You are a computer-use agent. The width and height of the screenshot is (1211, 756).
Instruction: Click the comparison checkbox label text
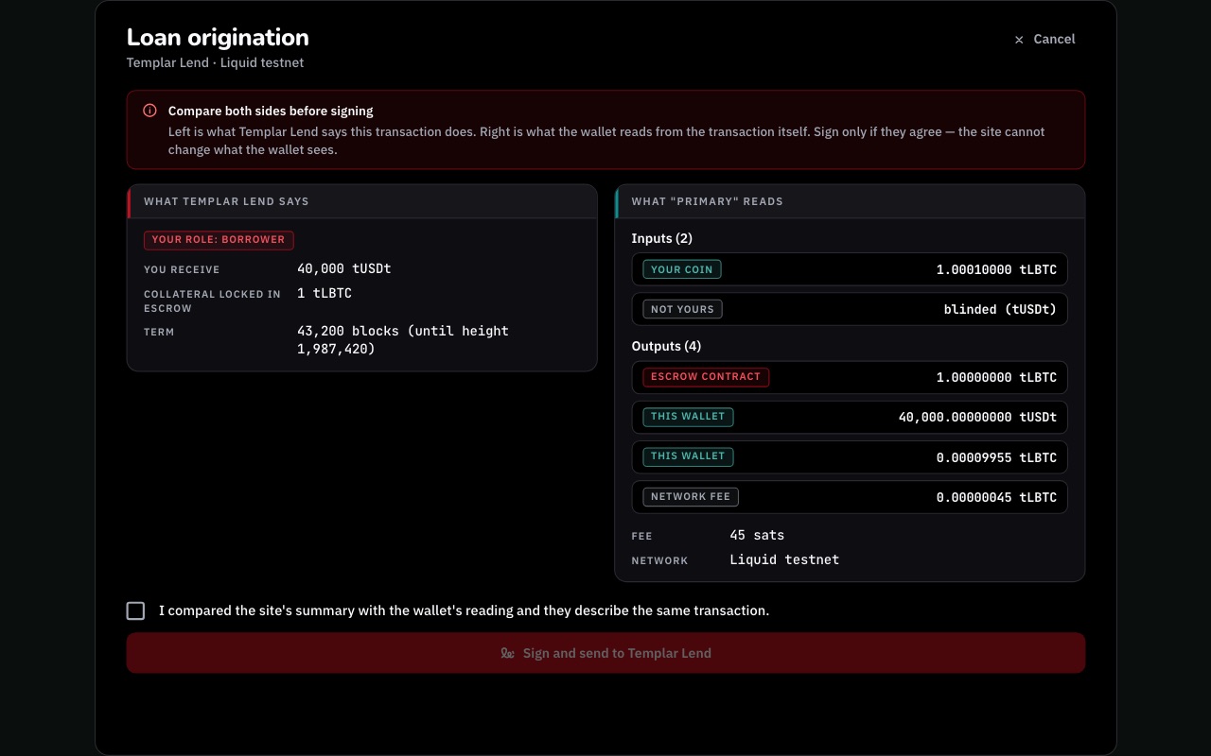(465, 610)
